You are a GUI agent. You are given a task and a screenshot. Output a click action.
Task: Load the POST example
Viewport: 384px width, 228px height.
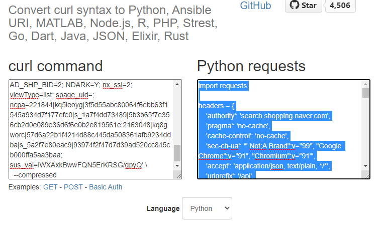pyautogui.click(x=73, y=187)
